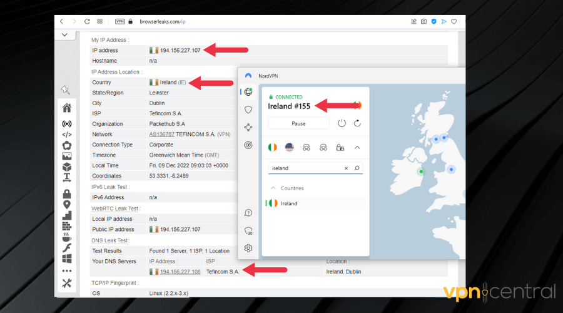Screen dimensions: 563x313
Task: Click the padlock site security icon
Action: [x=131, y=21]
